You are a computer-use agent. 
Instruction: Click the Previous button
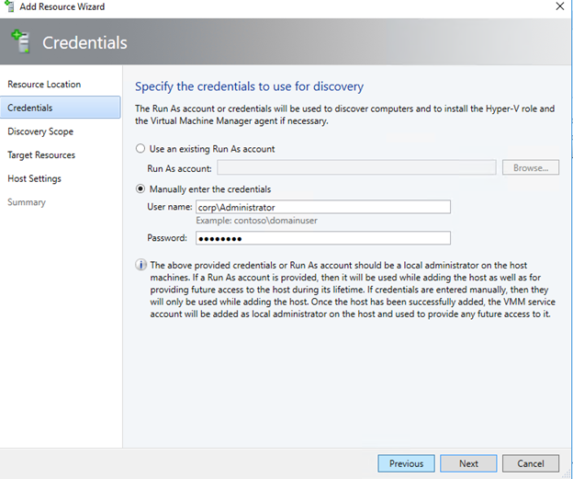pyautogui.click(x=406, y=463)
